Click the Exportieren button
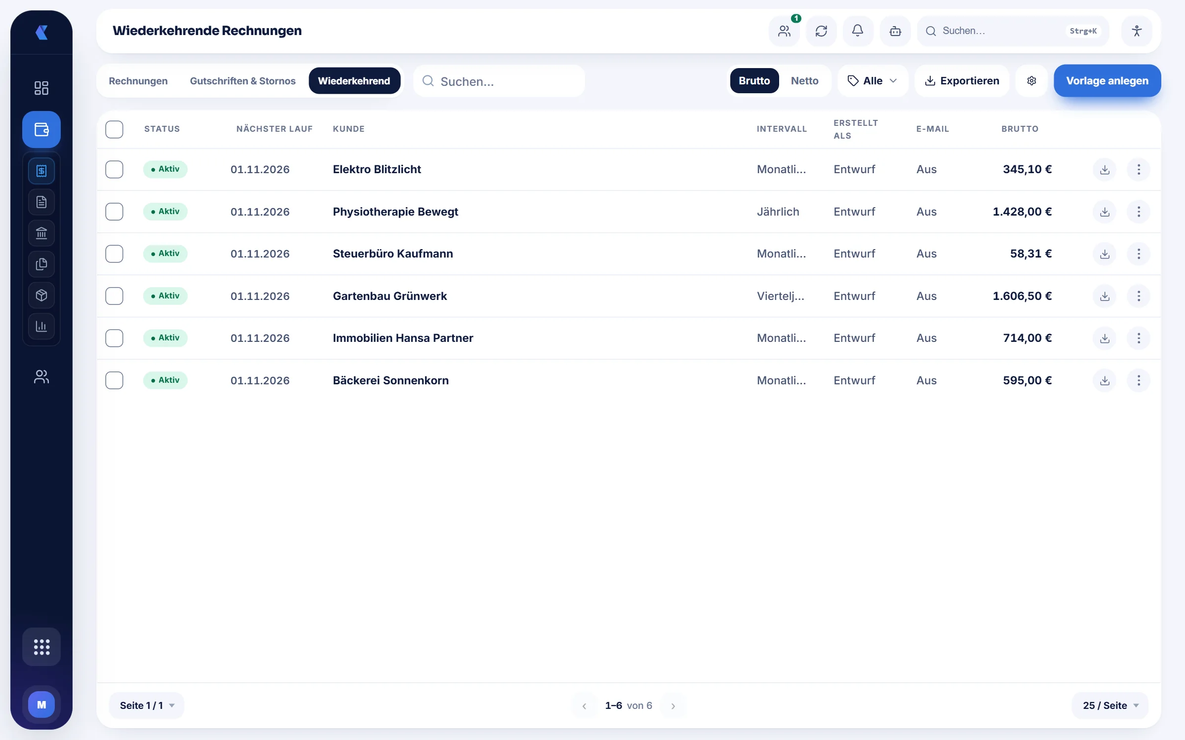The image size is (1185, 740). pyautogui.click(x=962, y=81)
